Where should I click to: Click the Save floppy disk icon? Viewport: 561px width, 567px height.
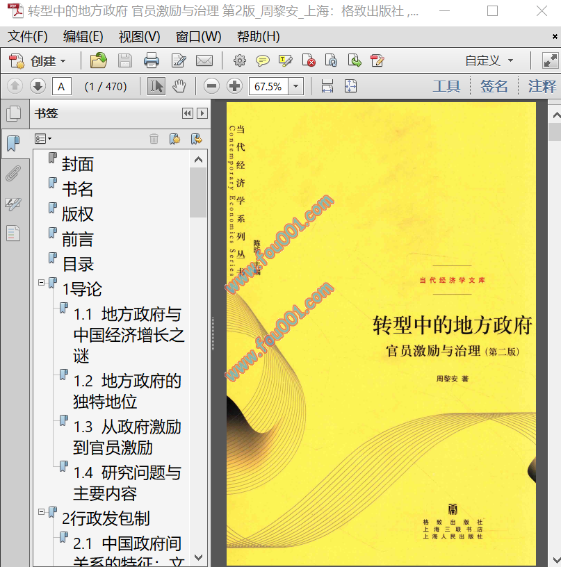click(125, 60)
